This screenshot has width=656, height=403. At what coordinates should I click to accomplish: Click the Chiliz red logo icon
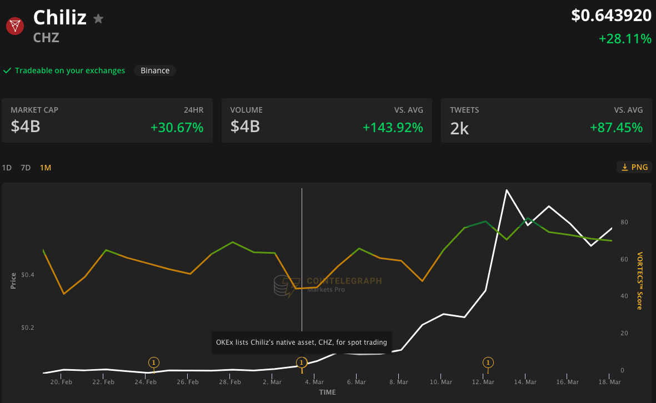click(15, 26)
